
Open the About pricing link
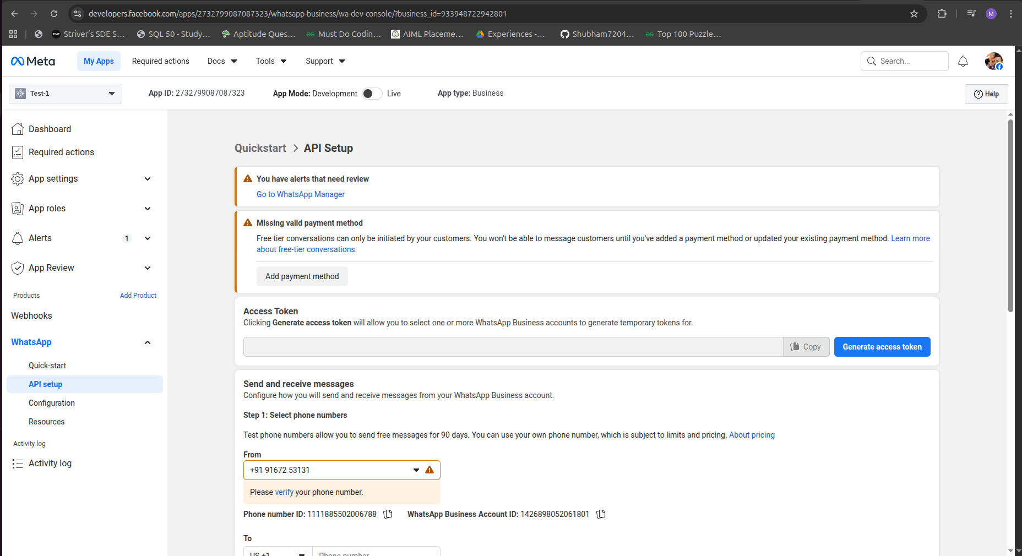coord(752,435)
